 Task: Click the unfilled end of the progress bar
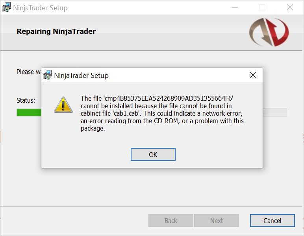[275, 112]
